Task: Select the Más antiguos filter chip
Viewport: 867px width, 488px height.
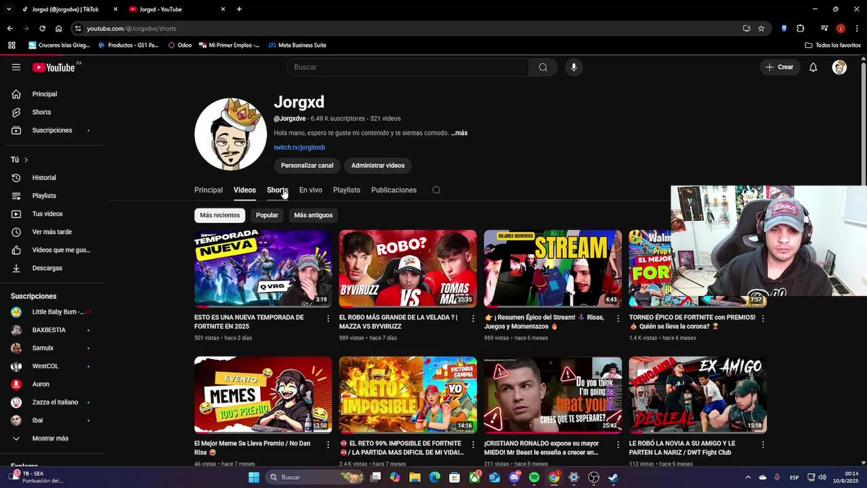Action: 313,215
